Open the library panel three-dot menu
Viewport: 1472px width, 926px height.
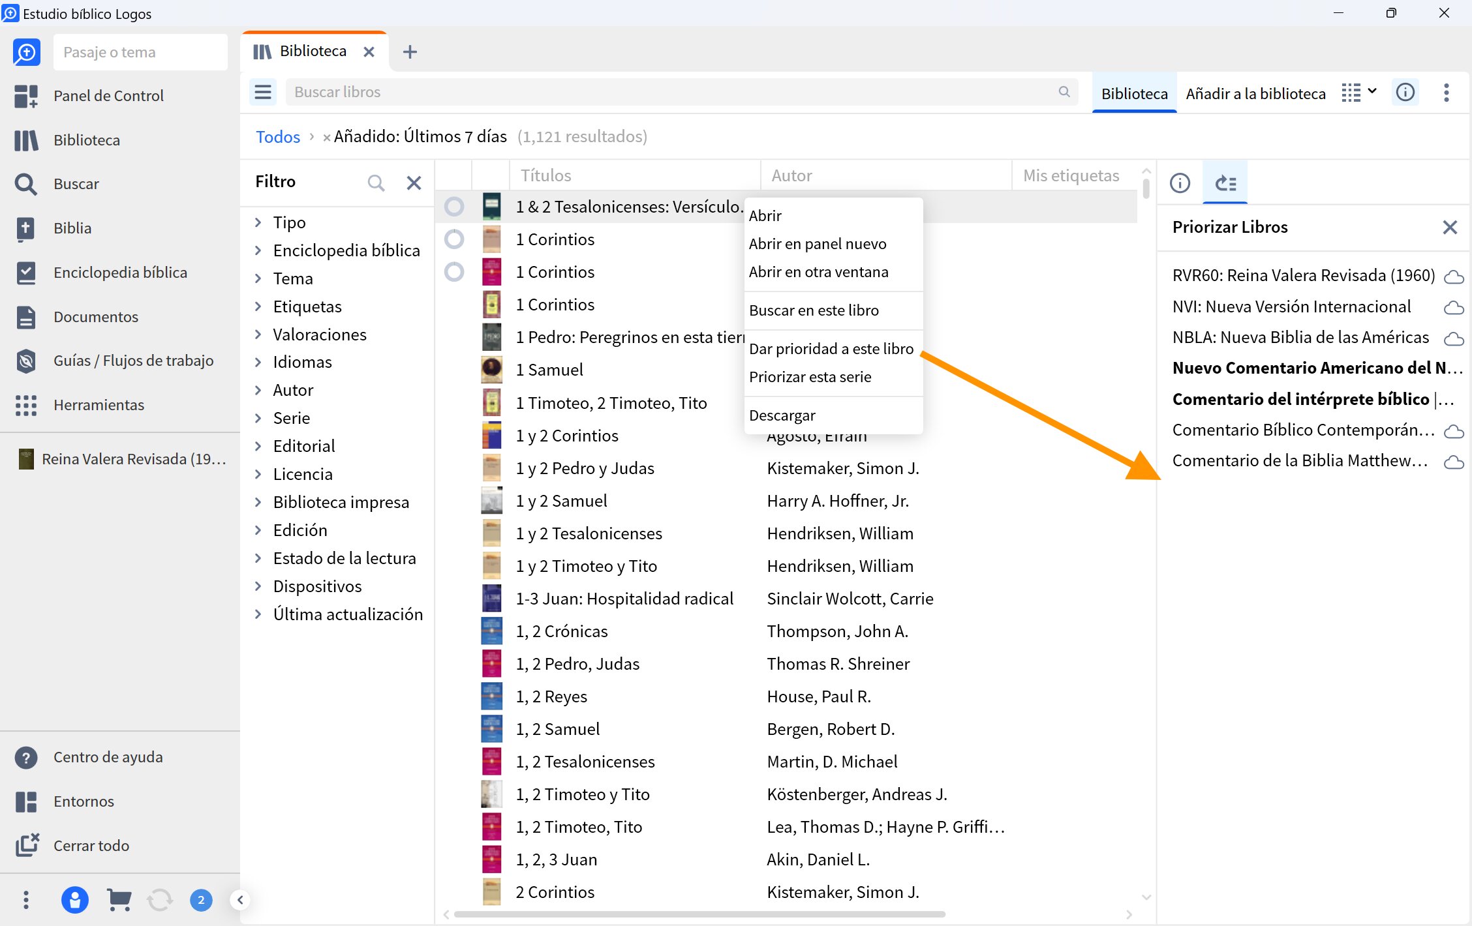pos(1447,93)
